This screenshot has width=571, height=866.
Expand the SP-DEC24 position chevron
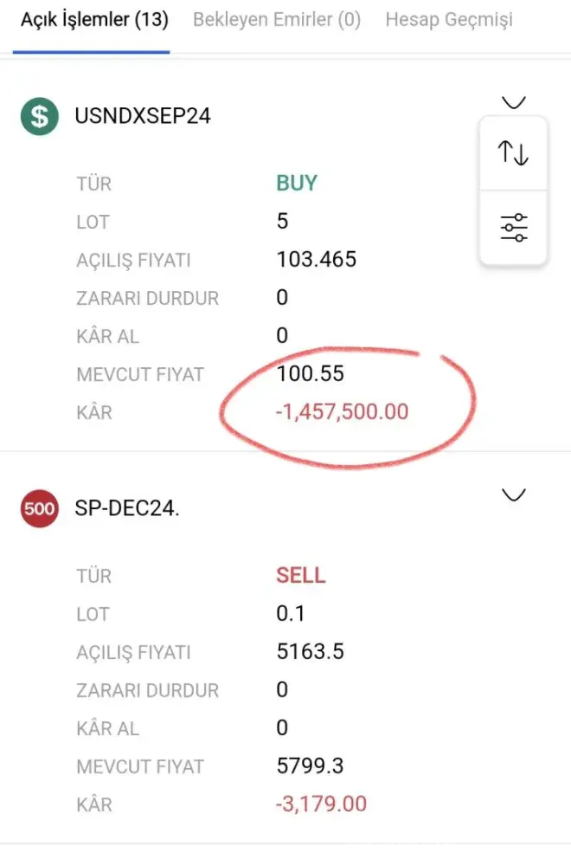point(514,495)
